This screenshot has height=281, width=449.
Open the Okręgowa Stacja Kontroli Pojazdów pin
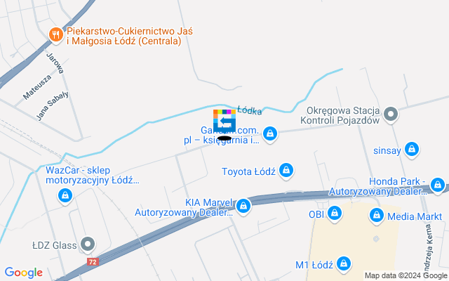tap(391, 115)
